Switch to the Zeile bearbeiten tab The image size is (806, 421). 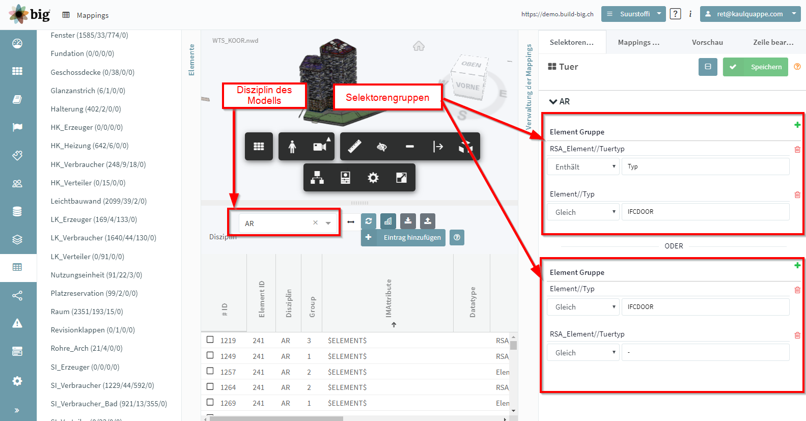tap(773, 42)
